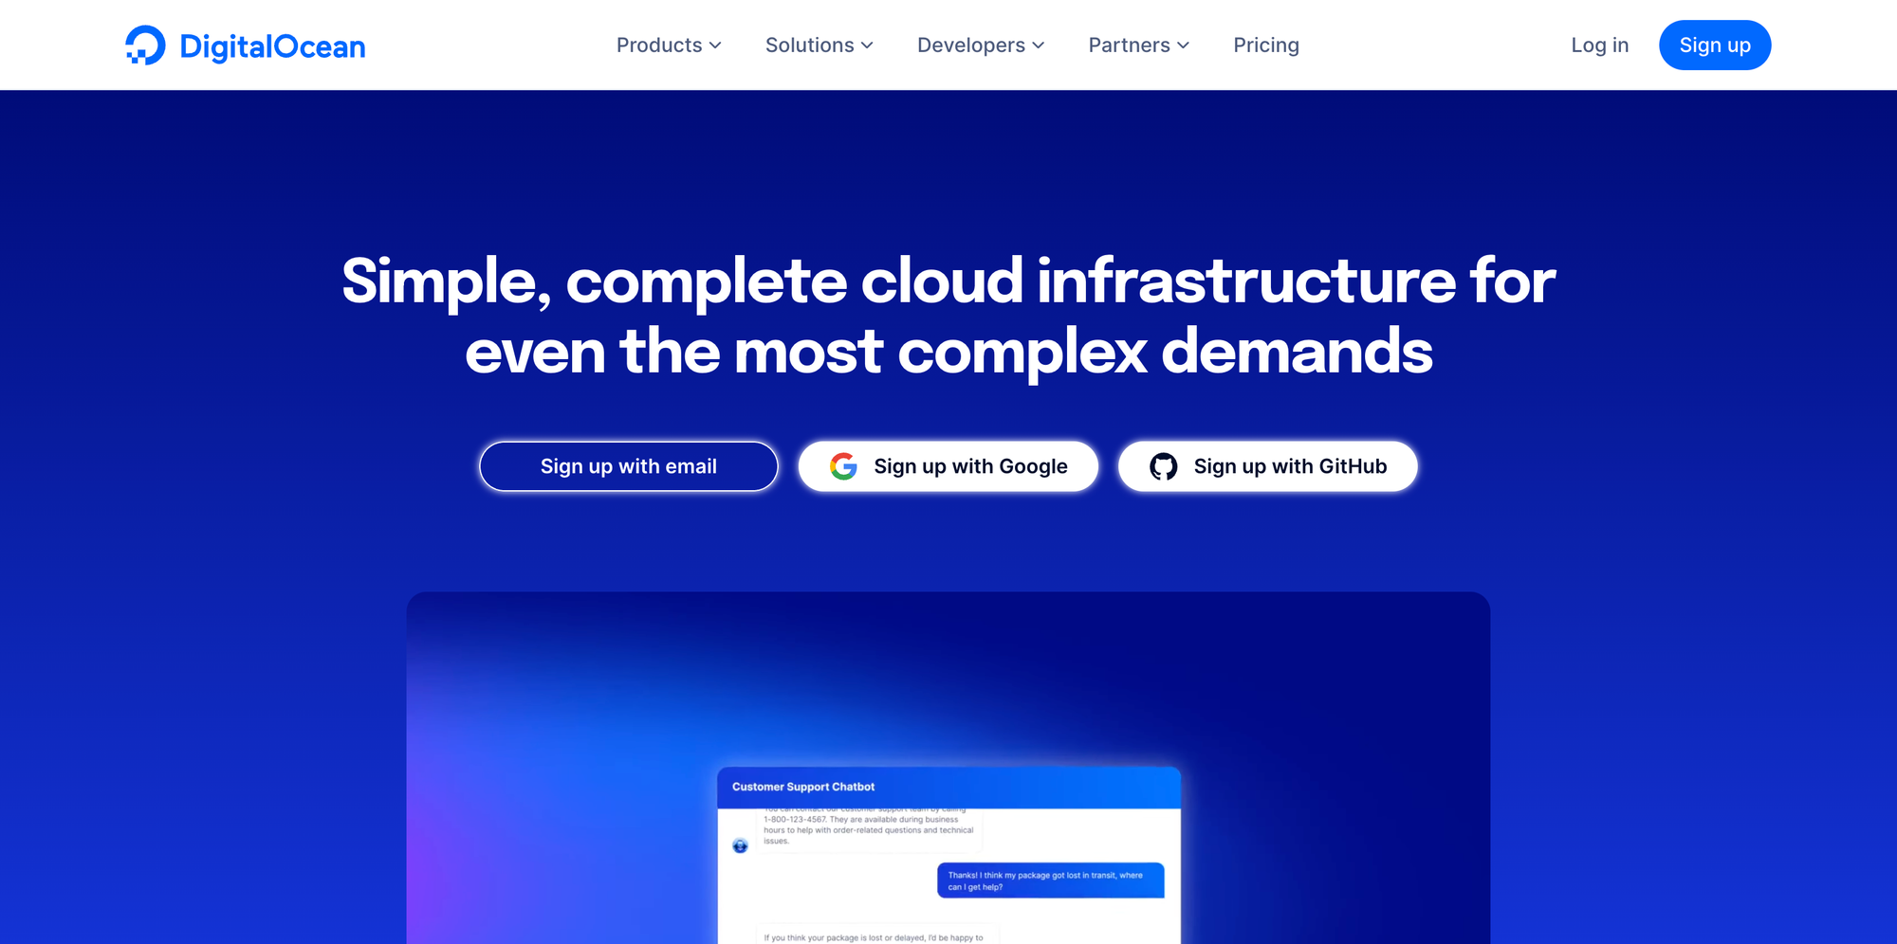Click the Google logo icon
This screenshot has height=944, width=1897.
(843, 466)
